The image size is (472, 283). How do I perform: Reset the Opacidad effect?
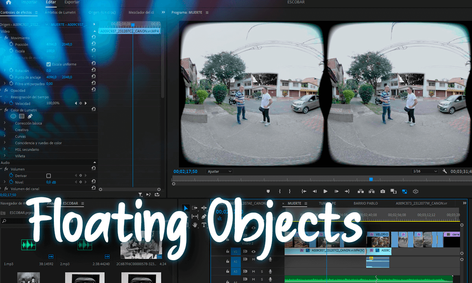coord(94,90)
